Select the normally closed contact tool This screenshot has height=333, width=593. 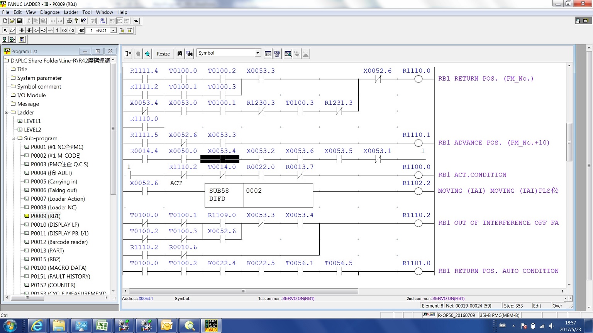point(29,30)
